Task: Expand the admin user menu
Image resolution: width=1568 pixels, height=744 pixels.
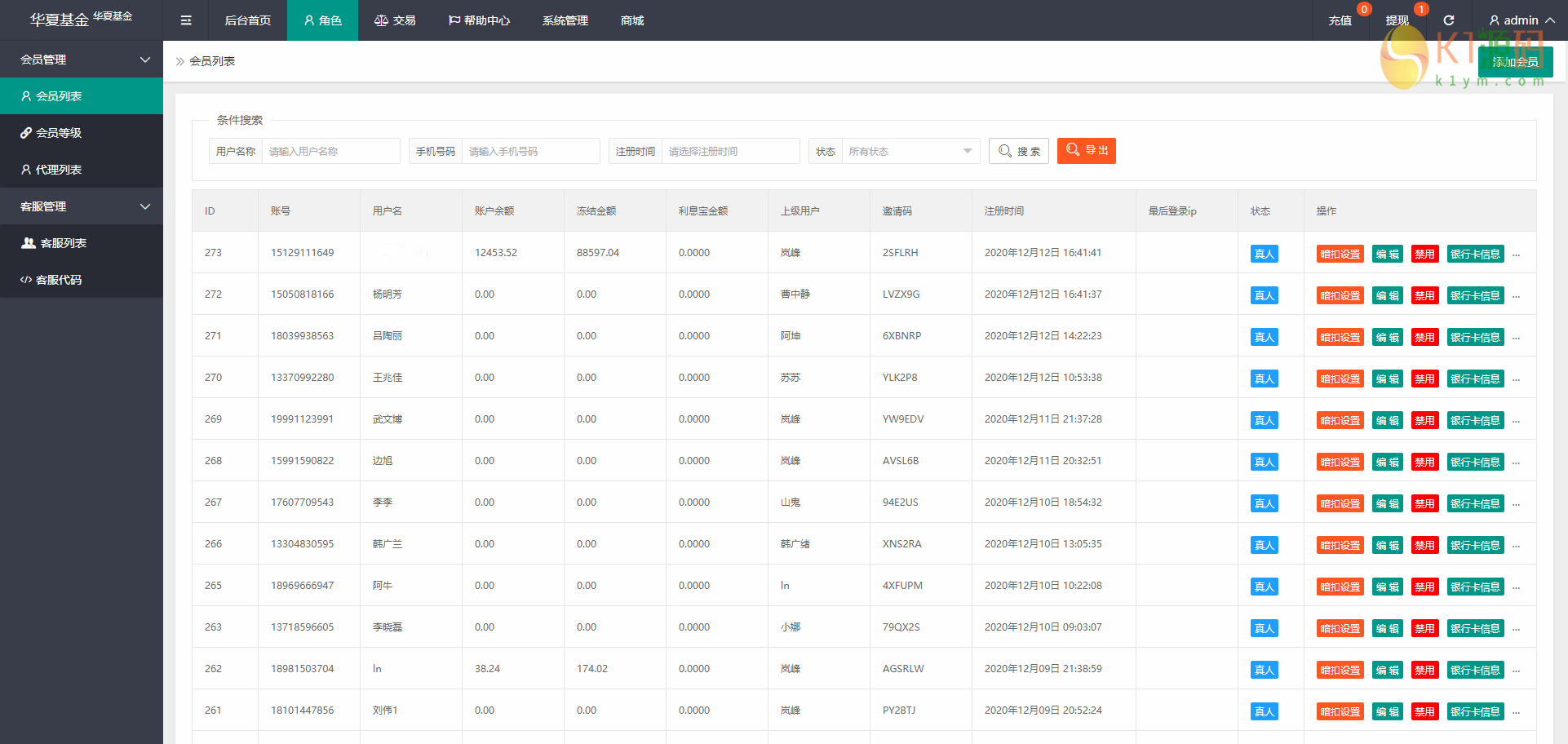Action: tap(1521, 20)
